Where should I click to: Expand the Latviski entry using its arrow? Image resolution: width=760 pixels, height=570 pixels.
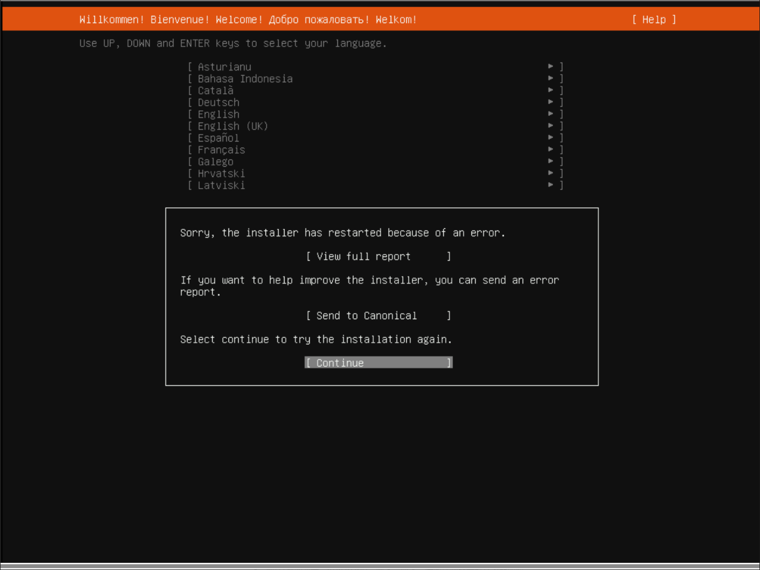click(550, 184)
